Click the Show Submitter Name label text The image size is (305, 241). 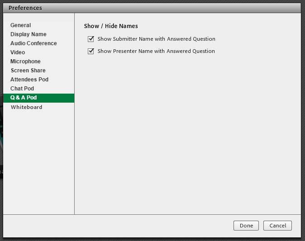click(x=156, y=39)
